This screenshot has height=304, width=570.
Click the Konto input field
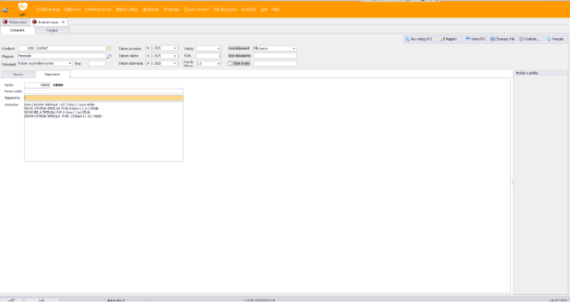[x=37, y=85]
